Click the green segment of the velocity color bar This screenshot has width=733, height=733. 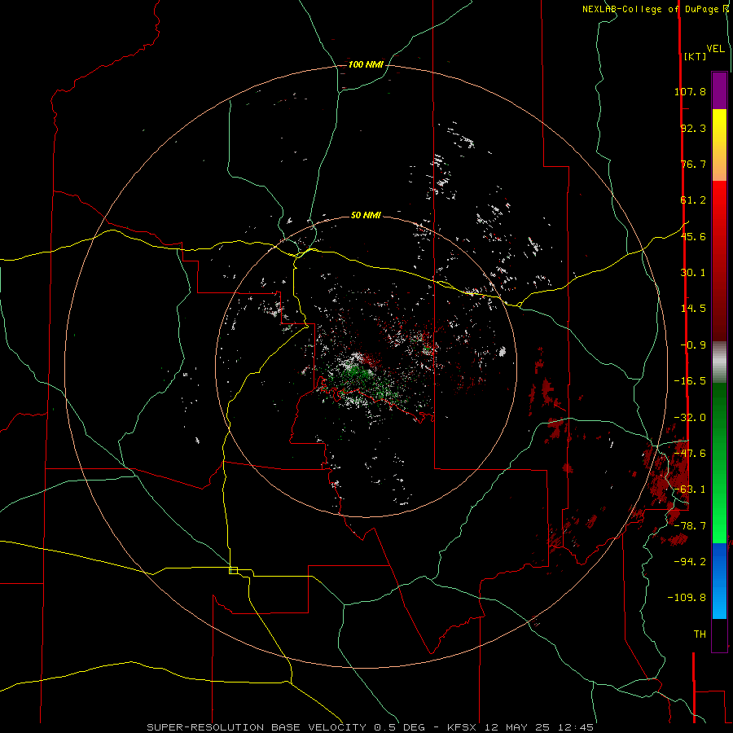click(x=719, y=463)
